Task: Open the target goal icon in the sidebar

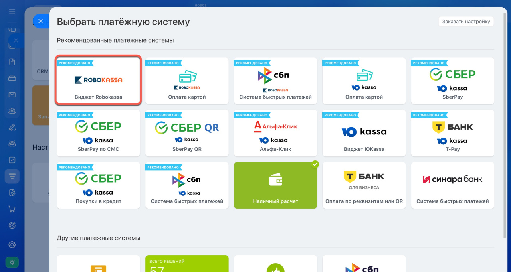Action: (x=12, y=225)
